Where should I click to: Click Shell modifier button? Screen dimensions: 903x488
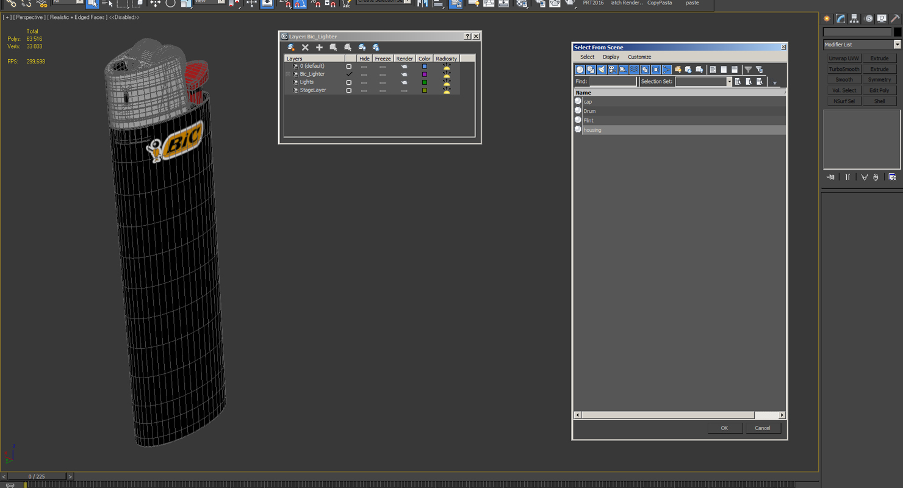coord(879,101)
